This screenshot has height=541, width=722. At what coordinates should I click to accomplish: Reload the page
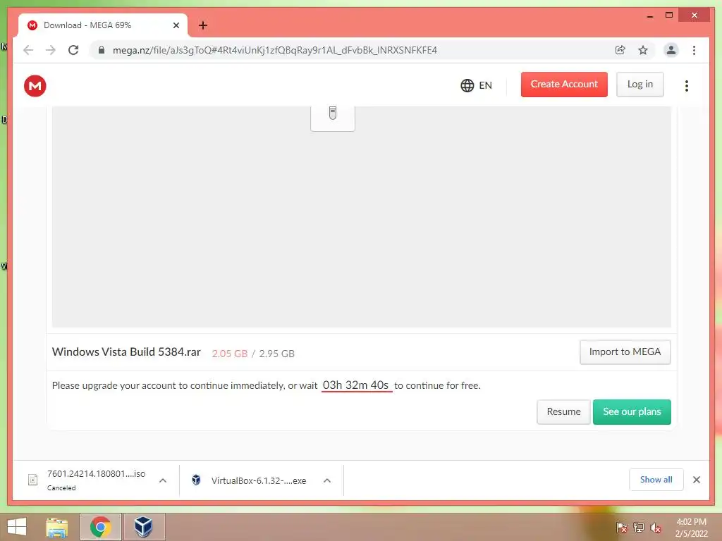tap(73, 50)
